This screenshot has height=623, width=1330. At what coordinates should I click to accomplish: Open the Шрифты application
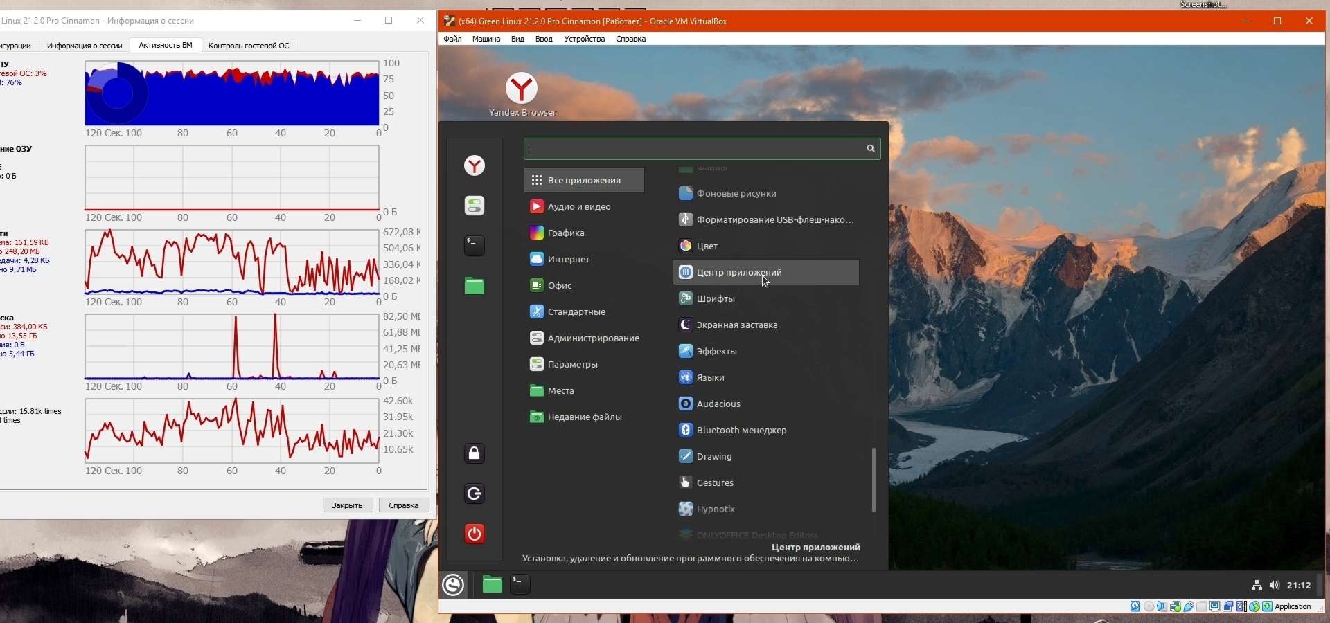[x=766, y=298]
